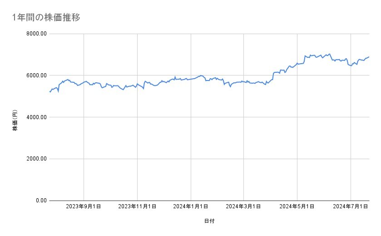Select the 2024年1月1日 date label
Image resolution: width=381 pixels, height=236 pixels.
[191, 207]
